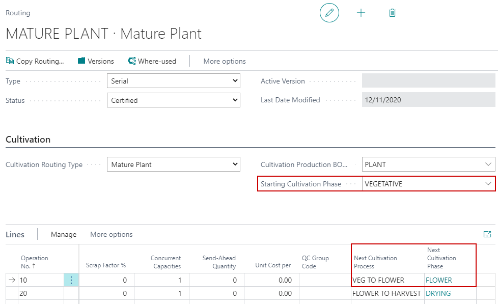Open More options in the Lines section
Image resolution: width=498 pixels, height=304 pixels.
(x=111, y=235)
